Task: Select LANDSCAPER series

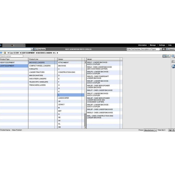Action: pos(71,98)
